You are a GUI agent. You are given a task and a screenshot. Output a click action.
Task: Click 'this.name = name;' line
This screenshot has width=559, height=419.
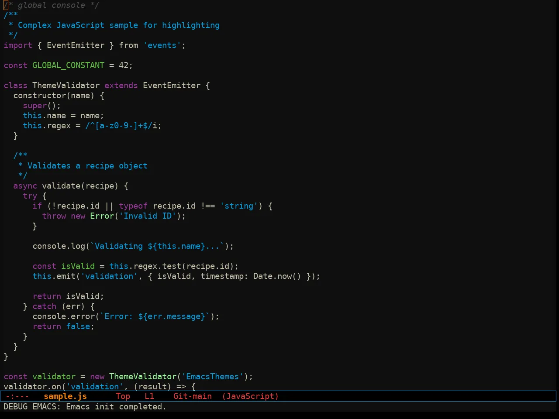(63, 116)
